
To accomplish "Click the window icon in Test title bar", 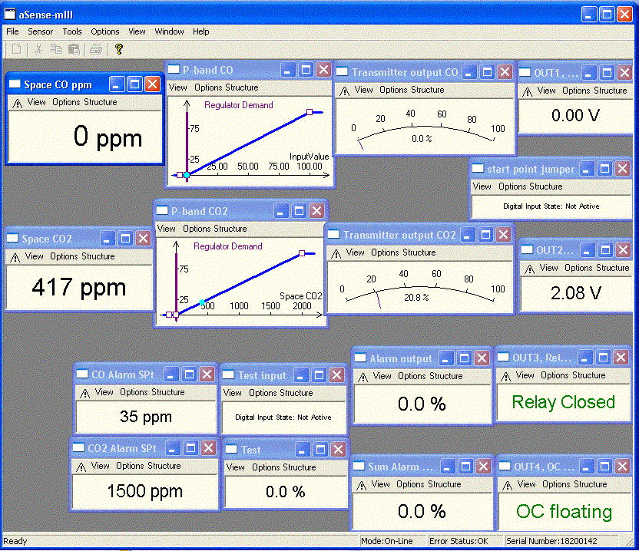I will 231,449.
